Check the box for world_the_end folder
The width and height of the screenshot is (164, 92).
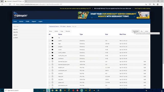49,56
